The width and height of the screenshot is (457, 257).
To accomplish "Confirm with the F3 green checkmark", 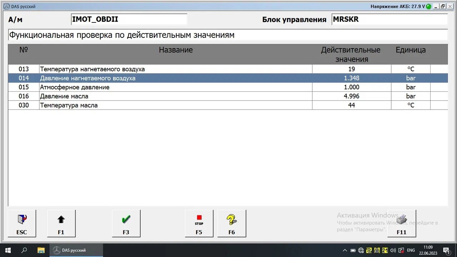I will coord(126,223).
